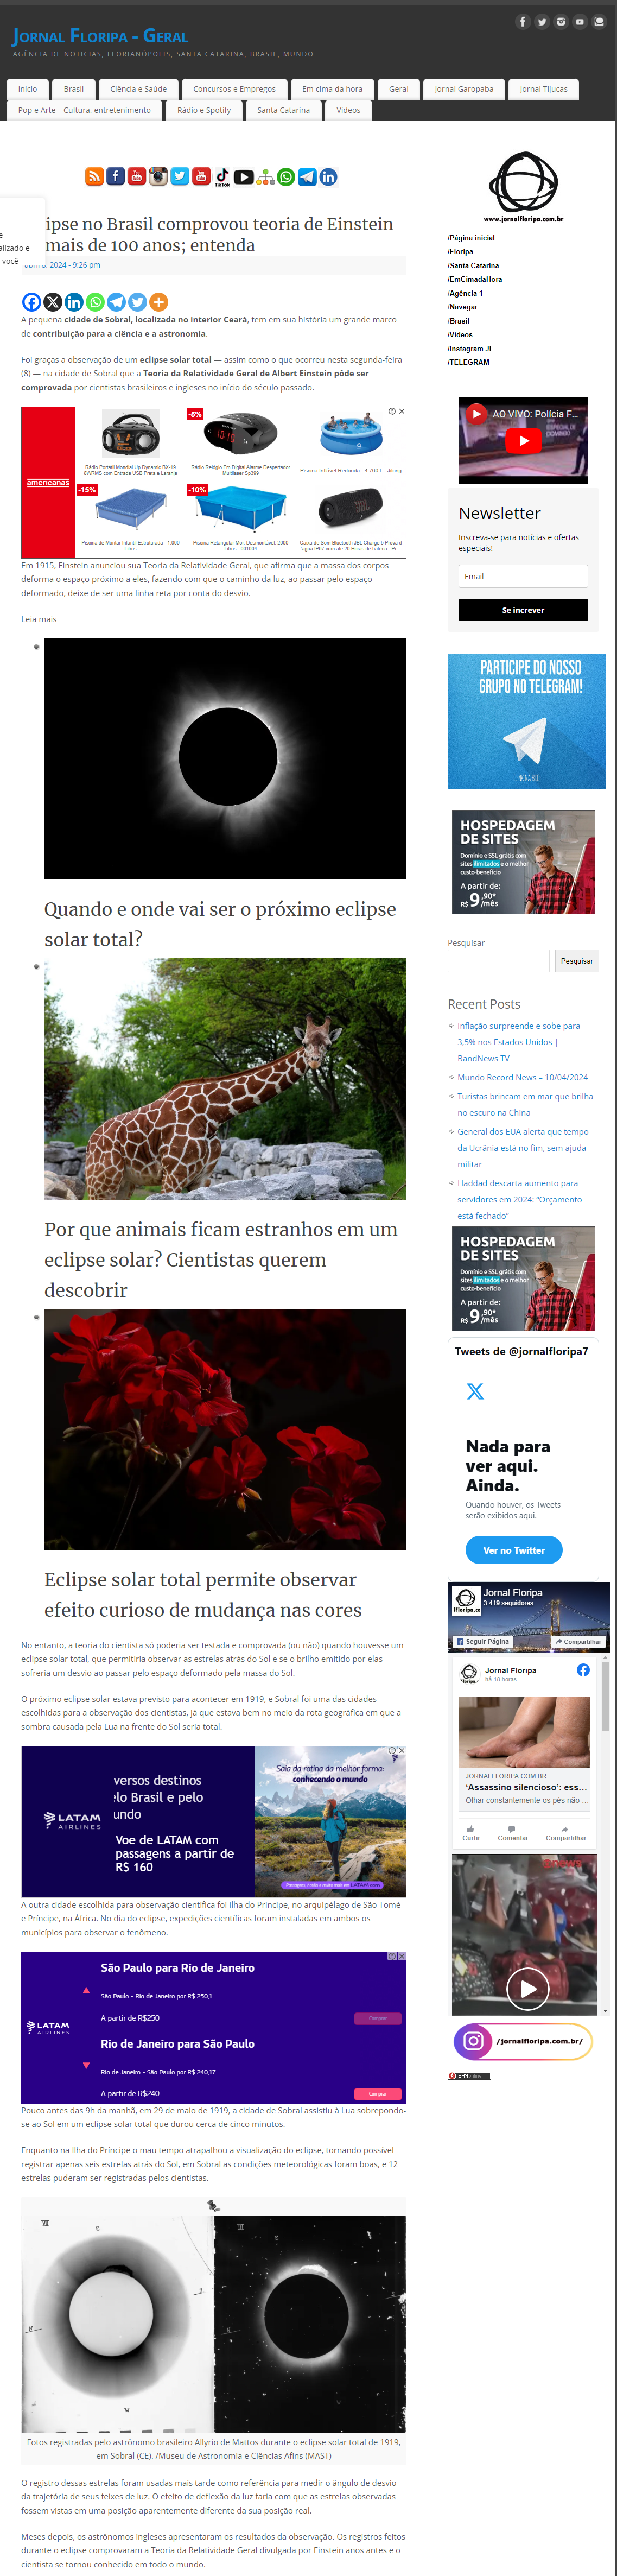Click the Facebook icon in the site header
The height and width of the screenshot is (2576, 617).
tap(522, 22)
